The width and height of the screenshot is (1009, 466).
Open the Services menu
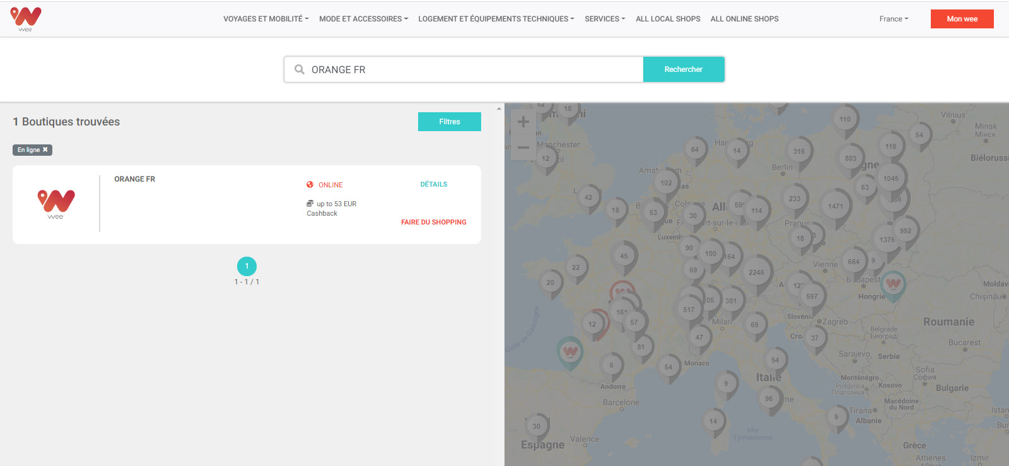click(x=605, y=19)
